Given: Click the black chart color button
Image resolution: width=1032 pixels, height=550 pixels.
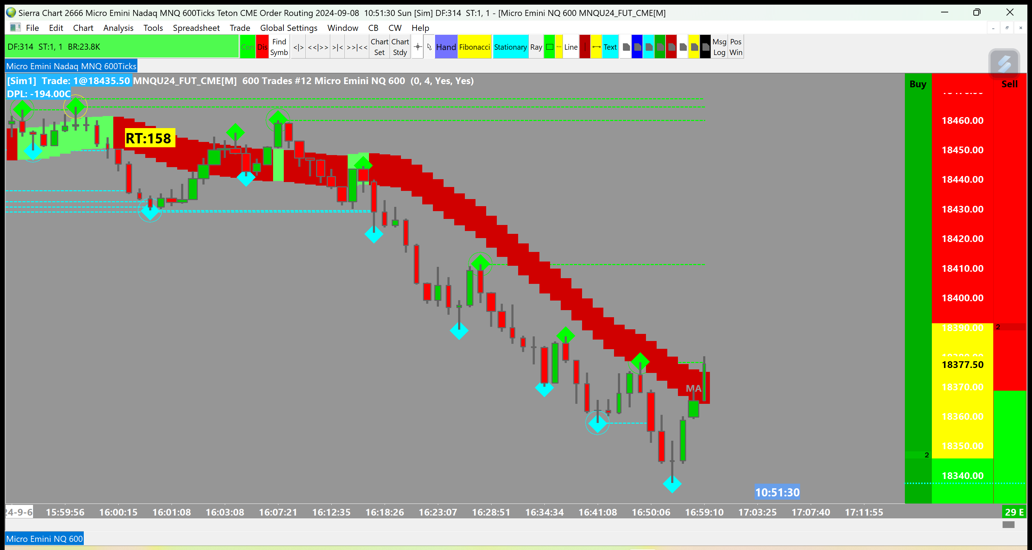Looking at the screenshot, I should point(705,47).
